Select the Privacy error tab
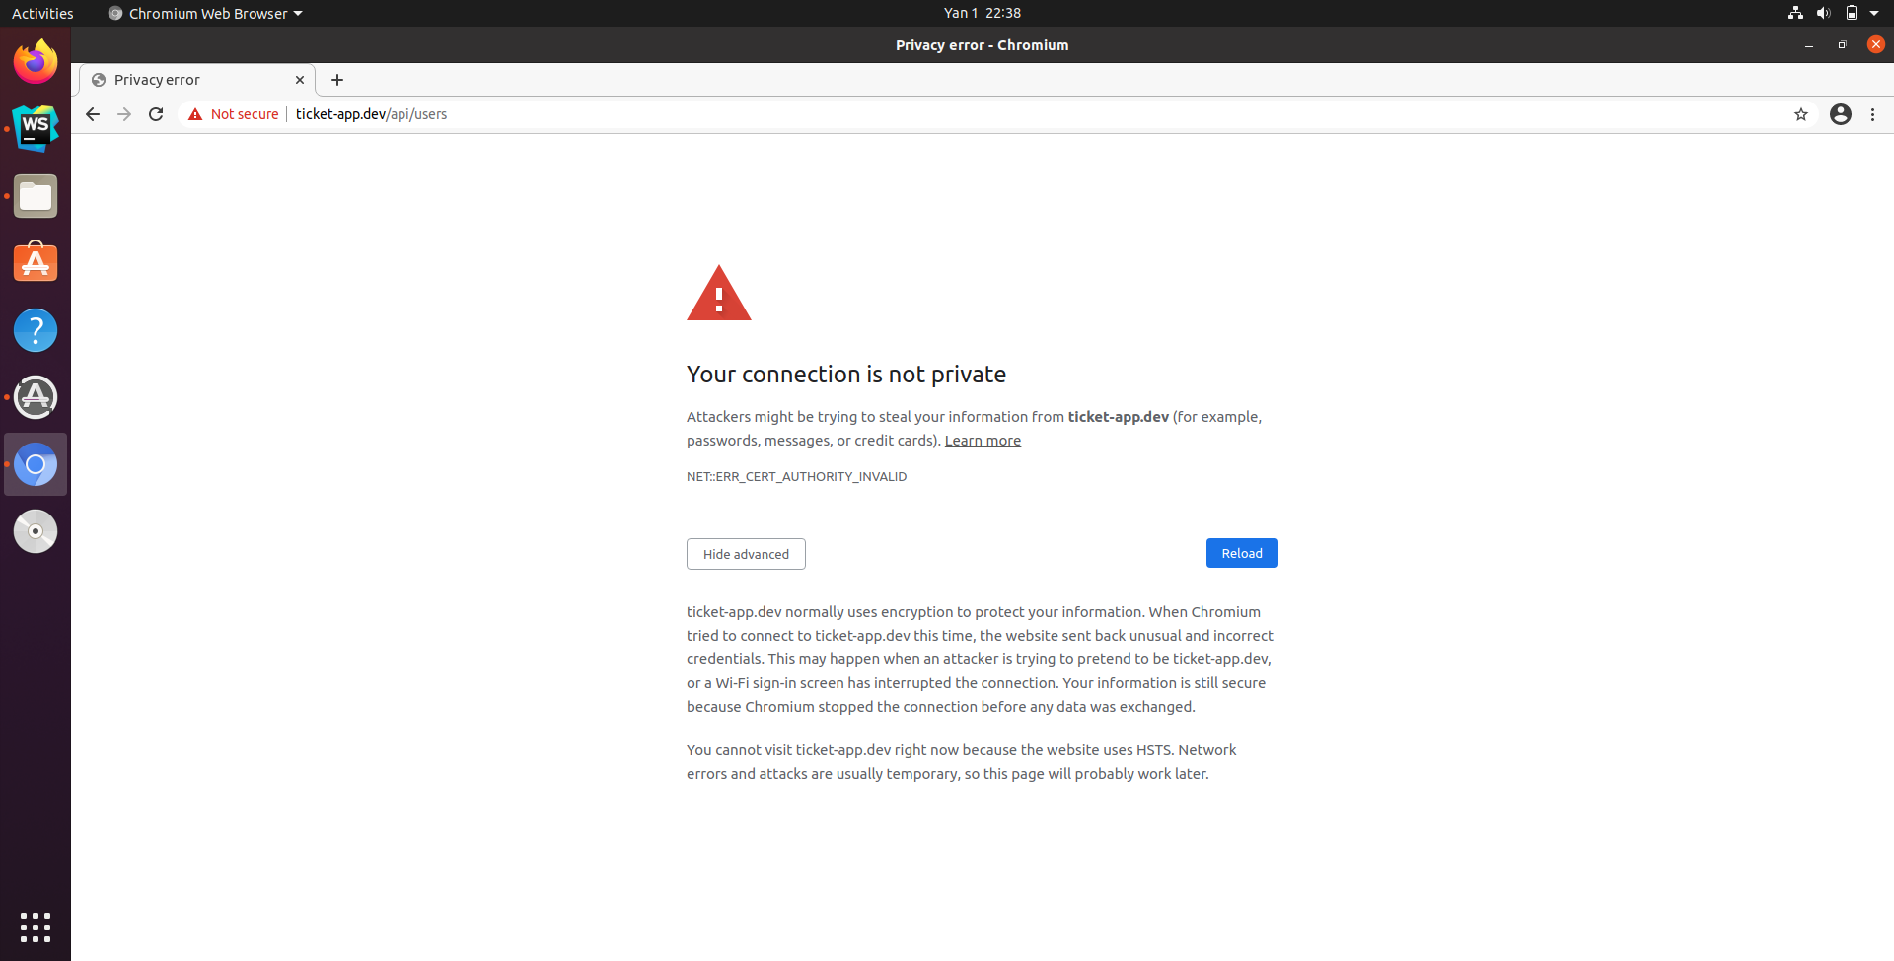This screenshot has width=1894, height=961. tap(197, 80)
